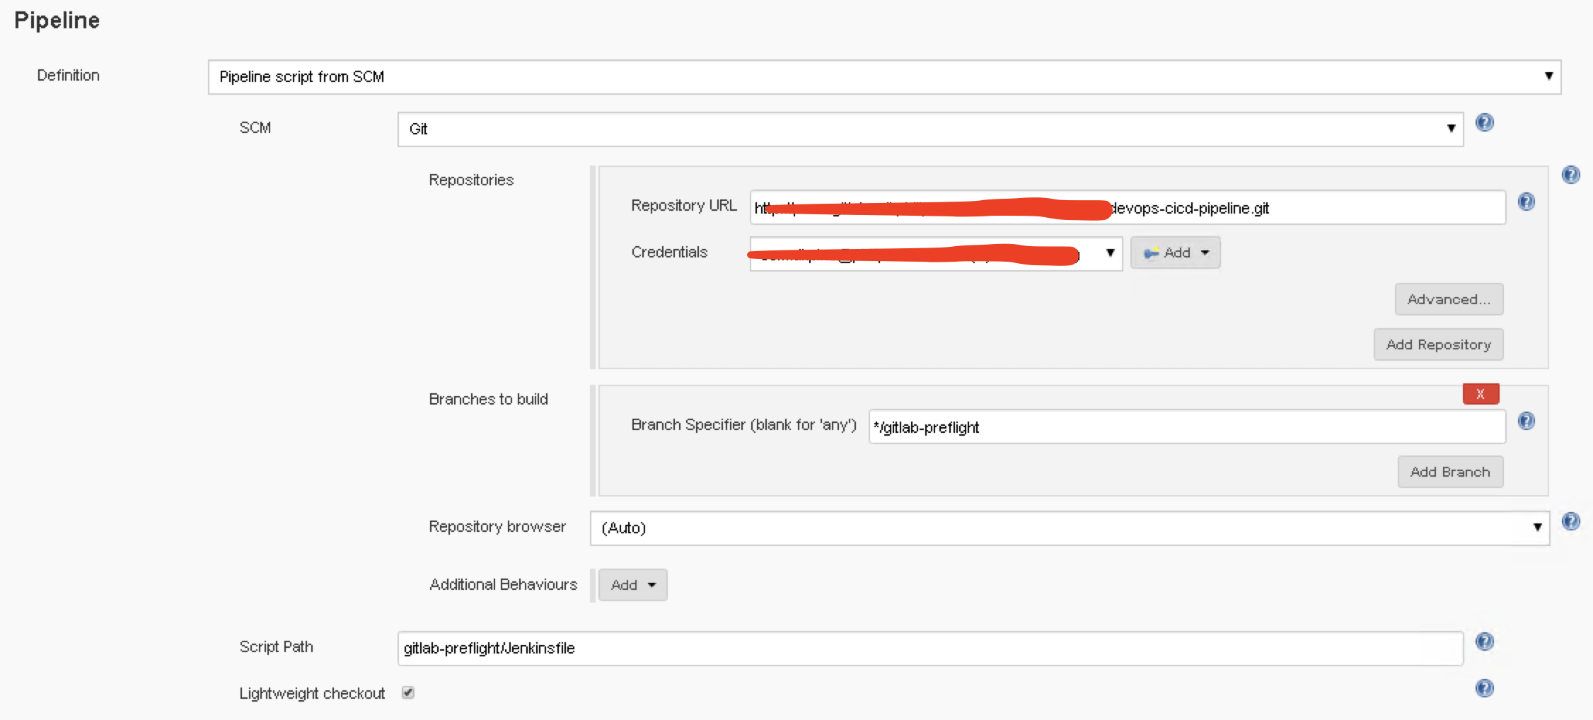Toggle the Lightweight checkout checkbox

pyautogui.click(x=408, y=692)
